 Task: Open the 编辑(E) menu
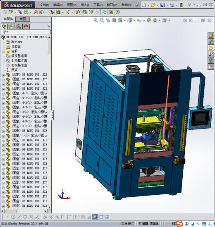tap(58, 5)
